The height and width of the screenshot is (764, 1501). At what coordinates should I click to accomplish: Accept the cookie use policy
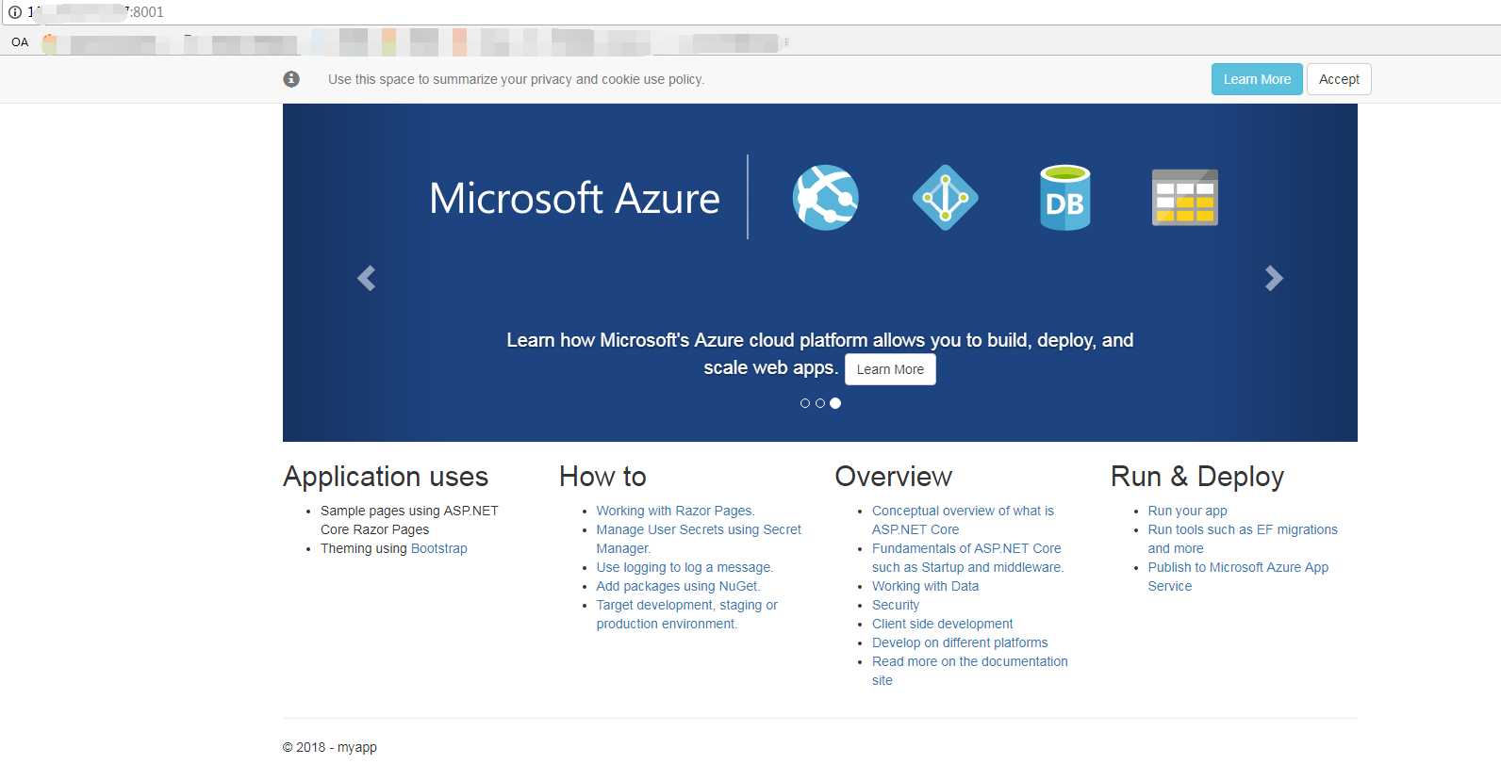pyautogui.click(x=1339, y=79)
